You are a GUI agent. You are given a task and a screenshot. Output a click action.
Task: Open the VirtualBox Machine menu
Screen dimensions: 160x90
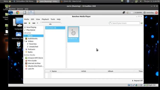click(12, 9)
